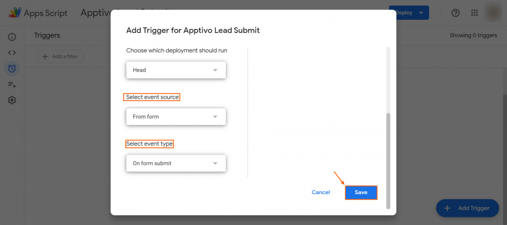Viewport: 507px width, 225px height.
Task: Select the Triggers alarm clock icon
Action: pyautogui.click(x=12, y=68)
